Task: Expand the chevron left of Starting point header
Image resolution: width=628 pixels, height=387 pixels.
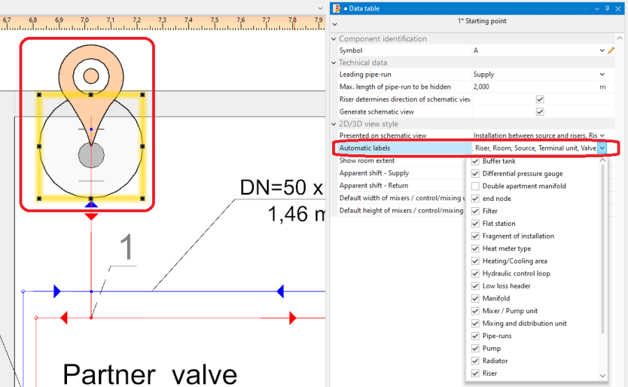Action: [335, 24]
